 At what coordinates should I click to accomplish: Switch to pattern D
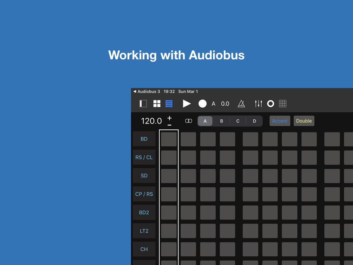[x=254, y=121]
